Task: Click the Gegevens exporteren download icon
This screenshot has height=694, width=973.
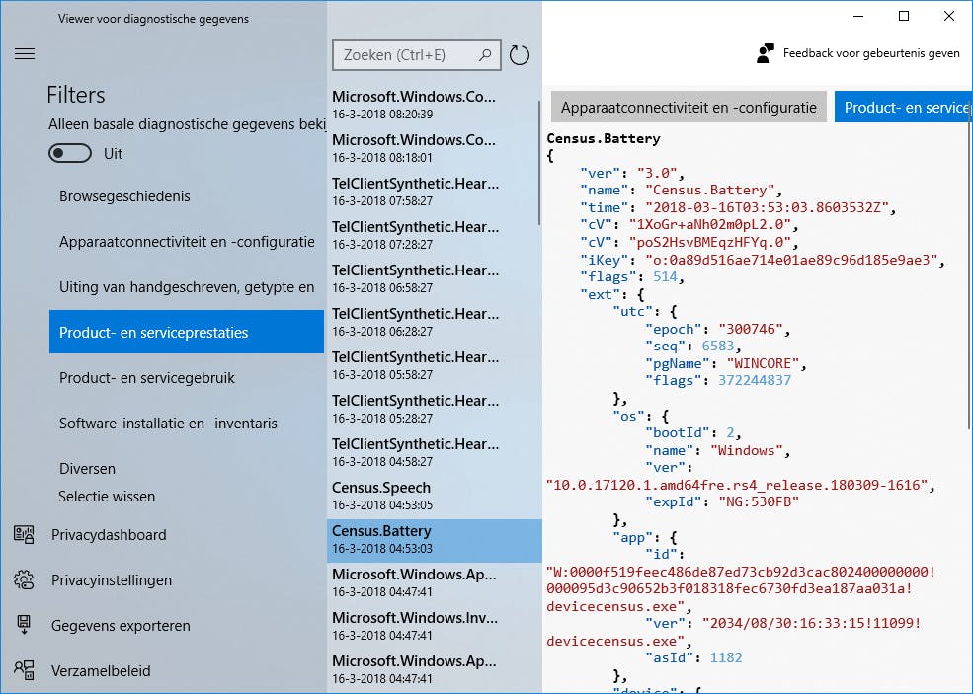Action: point(24,626)
